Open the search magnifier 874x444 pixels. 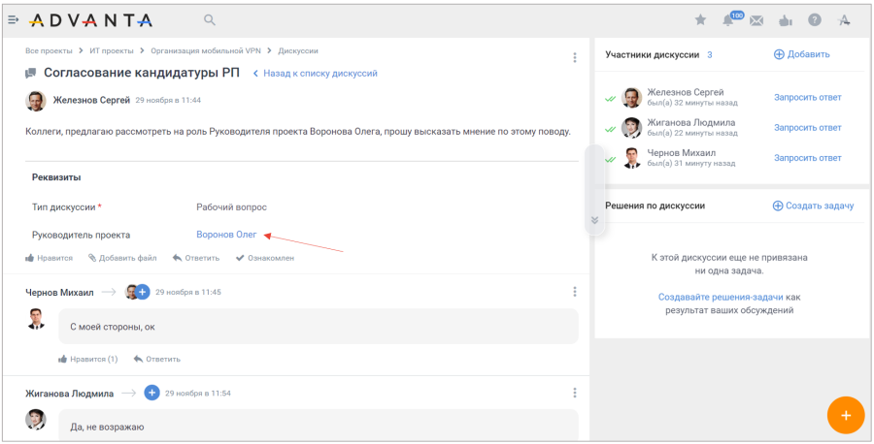pos(209,20)
